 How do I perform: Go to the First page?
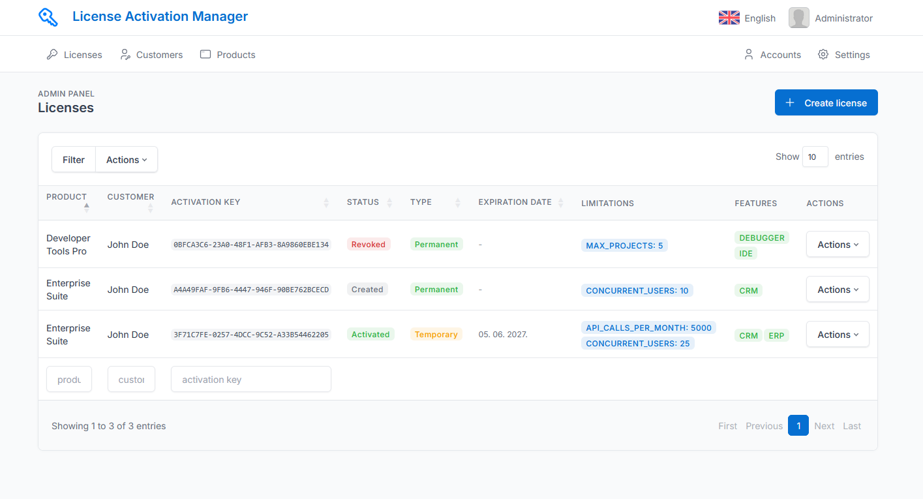728,426
